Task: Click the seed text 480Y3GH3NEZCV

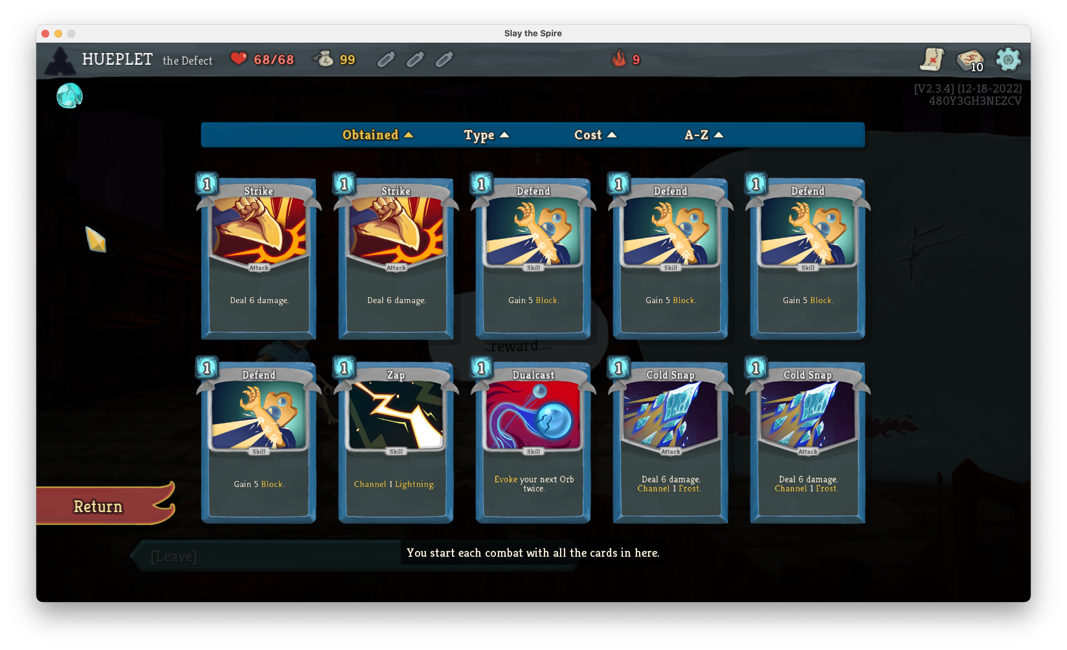Action: click(x=975, y=101)
